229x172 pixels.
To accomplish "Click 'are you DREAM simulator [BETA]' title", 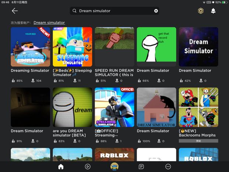I will 69,133.
